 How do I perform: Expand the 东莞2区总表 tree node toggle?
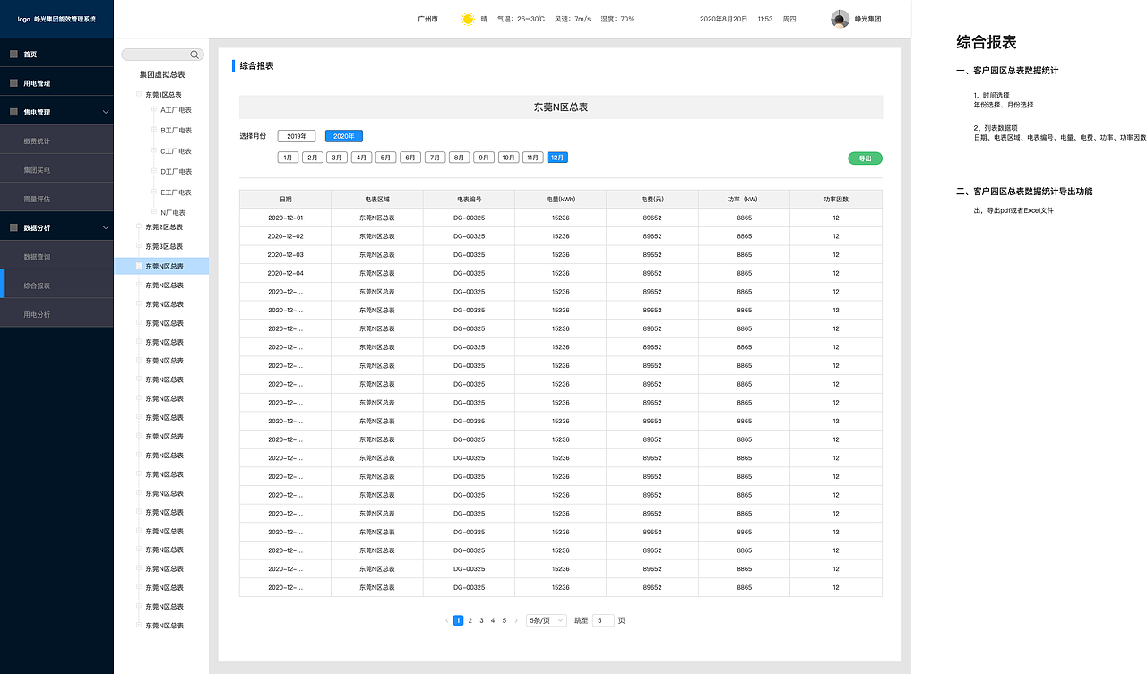click(x=139, y=227)
